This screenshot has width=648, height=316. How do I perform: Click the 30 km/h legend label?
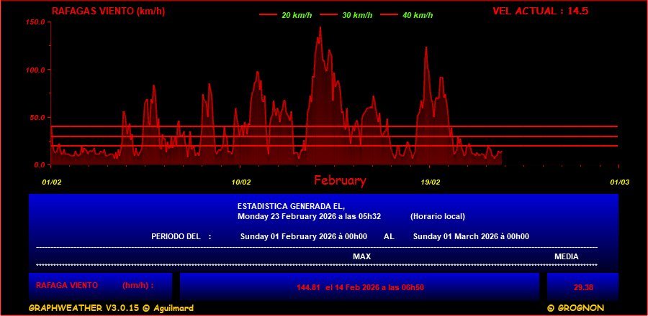(x=357, y=15)
